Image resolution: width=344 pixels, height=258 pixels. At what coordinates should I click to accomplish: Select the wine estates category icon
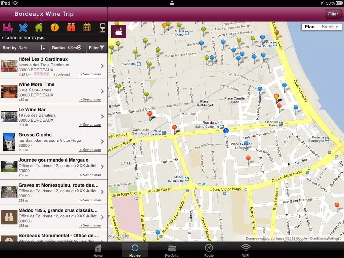tap(8, 28)
